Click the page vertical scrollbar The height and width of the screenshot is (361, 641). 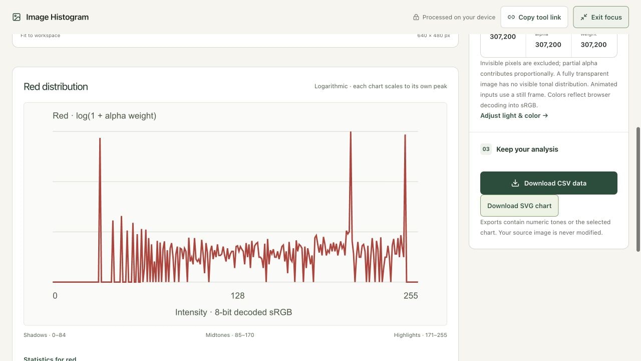click(638, 190)
